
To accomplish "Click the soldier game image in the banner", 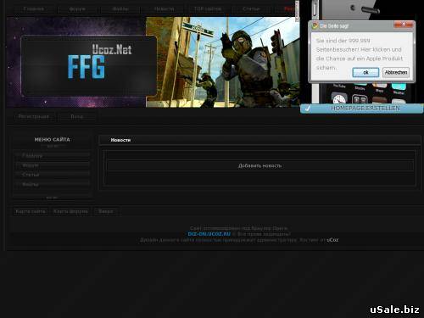I will pos(223,62).
